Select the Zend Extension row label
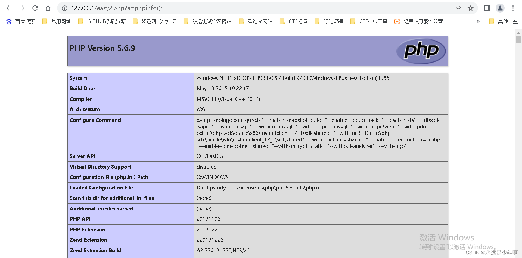522x258 pixels. [88, 240]
